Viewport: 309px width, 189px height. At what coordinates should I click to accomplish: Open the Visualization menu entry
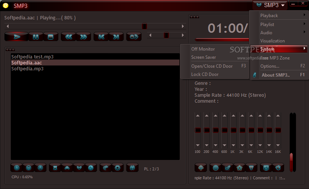coord(279,41)
